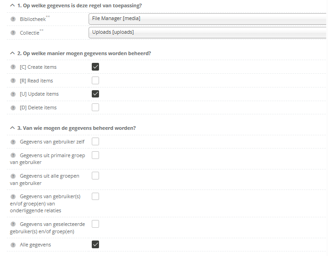The width and height of the screenshot is (328, 256).
Task: Click help icon next to Update items
Action: [13, 94]
